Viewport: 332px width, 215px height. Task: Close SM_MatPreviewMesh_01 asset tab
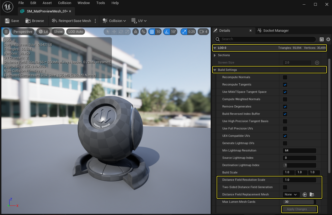pos(70,11)
